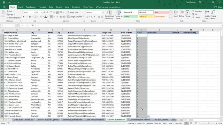Expand the cell styles gallery
Viewport: 223px width, 125px height.
[x=170, y=17]
